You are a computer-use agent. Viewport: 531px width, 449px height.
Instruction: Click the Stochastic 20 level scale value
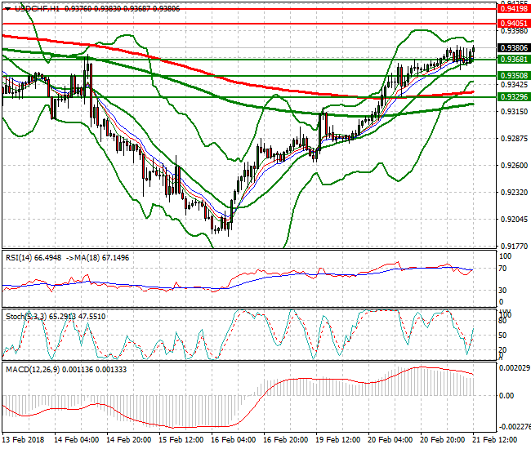(x=503, y=350)
